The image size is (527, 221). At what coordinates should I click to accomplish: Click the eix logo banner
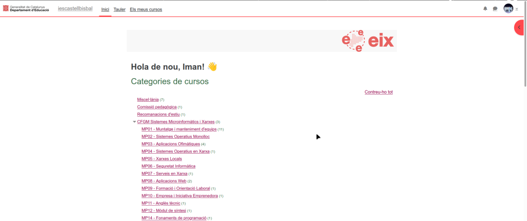click(368, 41)
